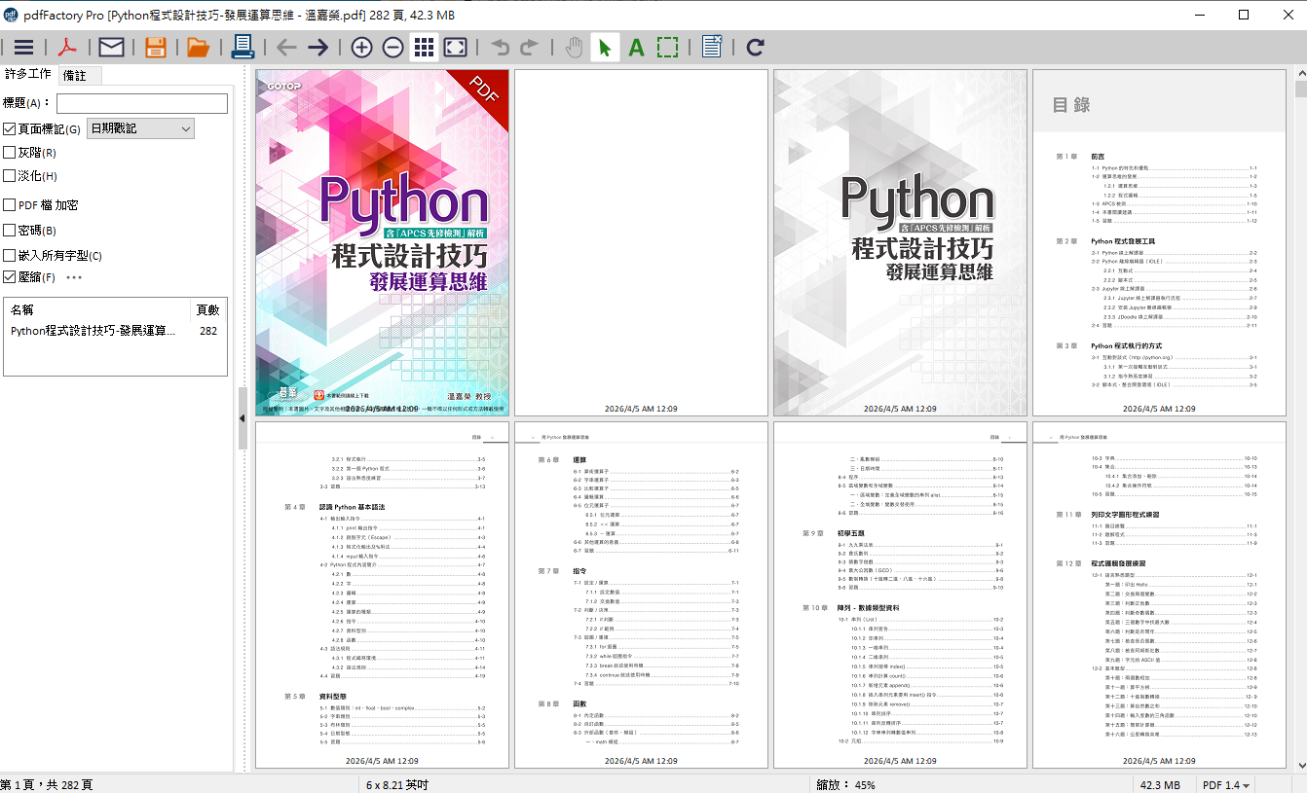Image resolution: width=1307 pixels, height=793 pixels.
Task: Click the Adobe PDF view icon
Action: click(68, 47)
